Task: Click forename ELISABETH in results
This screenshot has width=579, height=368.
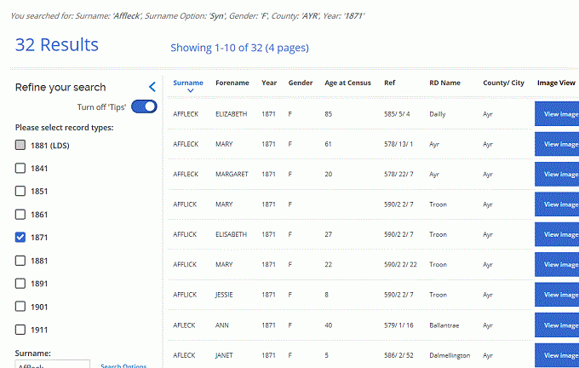Action: coord(231,234)
